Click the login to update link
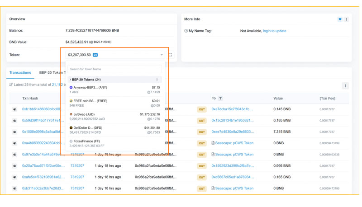This screenshot has height=207, width=362. (x=275, y=31)
